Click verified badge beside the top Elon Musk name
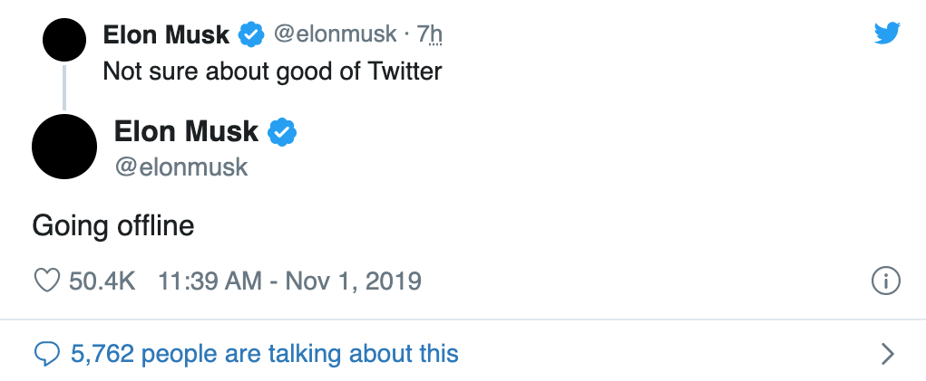926x381 pixels. [251, 35]
